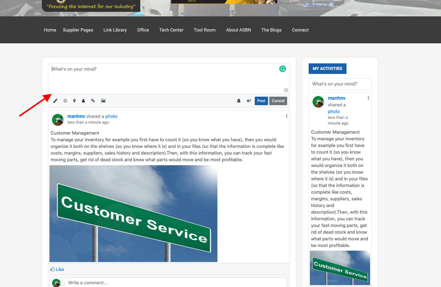Click the Write a comment field
The image size is (441, 287).
pyautogui.click(x=176, y=283)
